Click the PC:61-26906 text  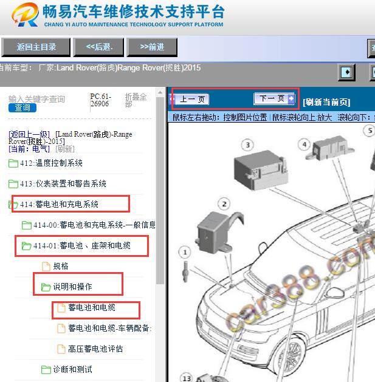pos(100,100)
